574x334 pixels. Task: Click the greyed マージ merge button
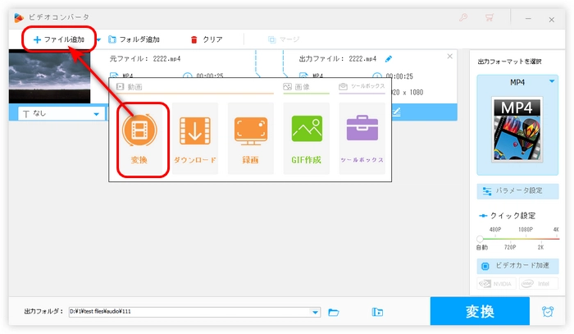click(x=284, y=39)
